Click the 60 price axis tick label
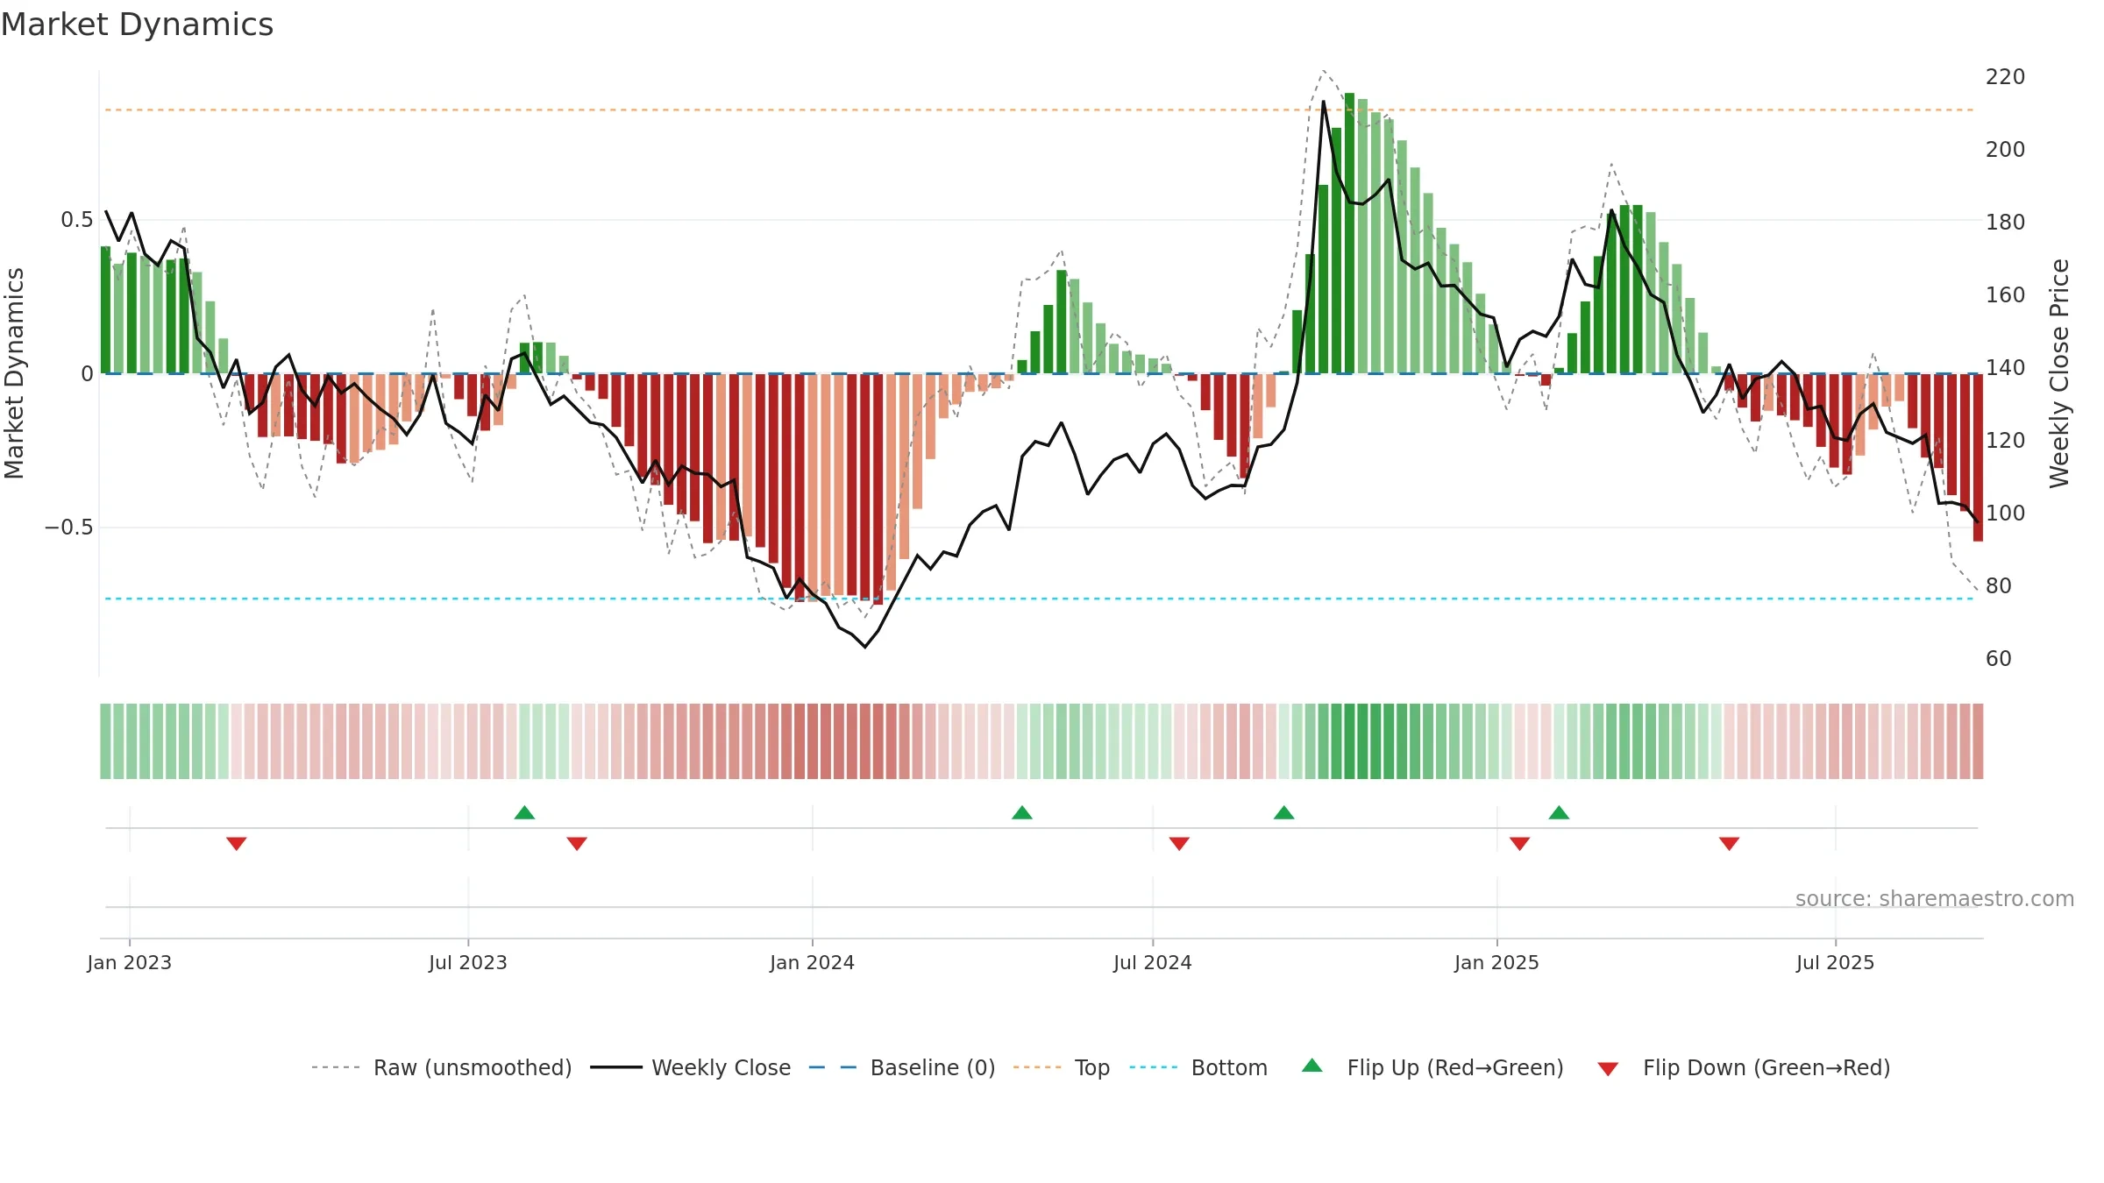Screen dimensions: 2104x1183 point(1999,659)
